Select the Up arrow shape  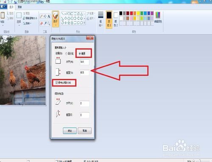pyautogui.click(x=82, y=18)
